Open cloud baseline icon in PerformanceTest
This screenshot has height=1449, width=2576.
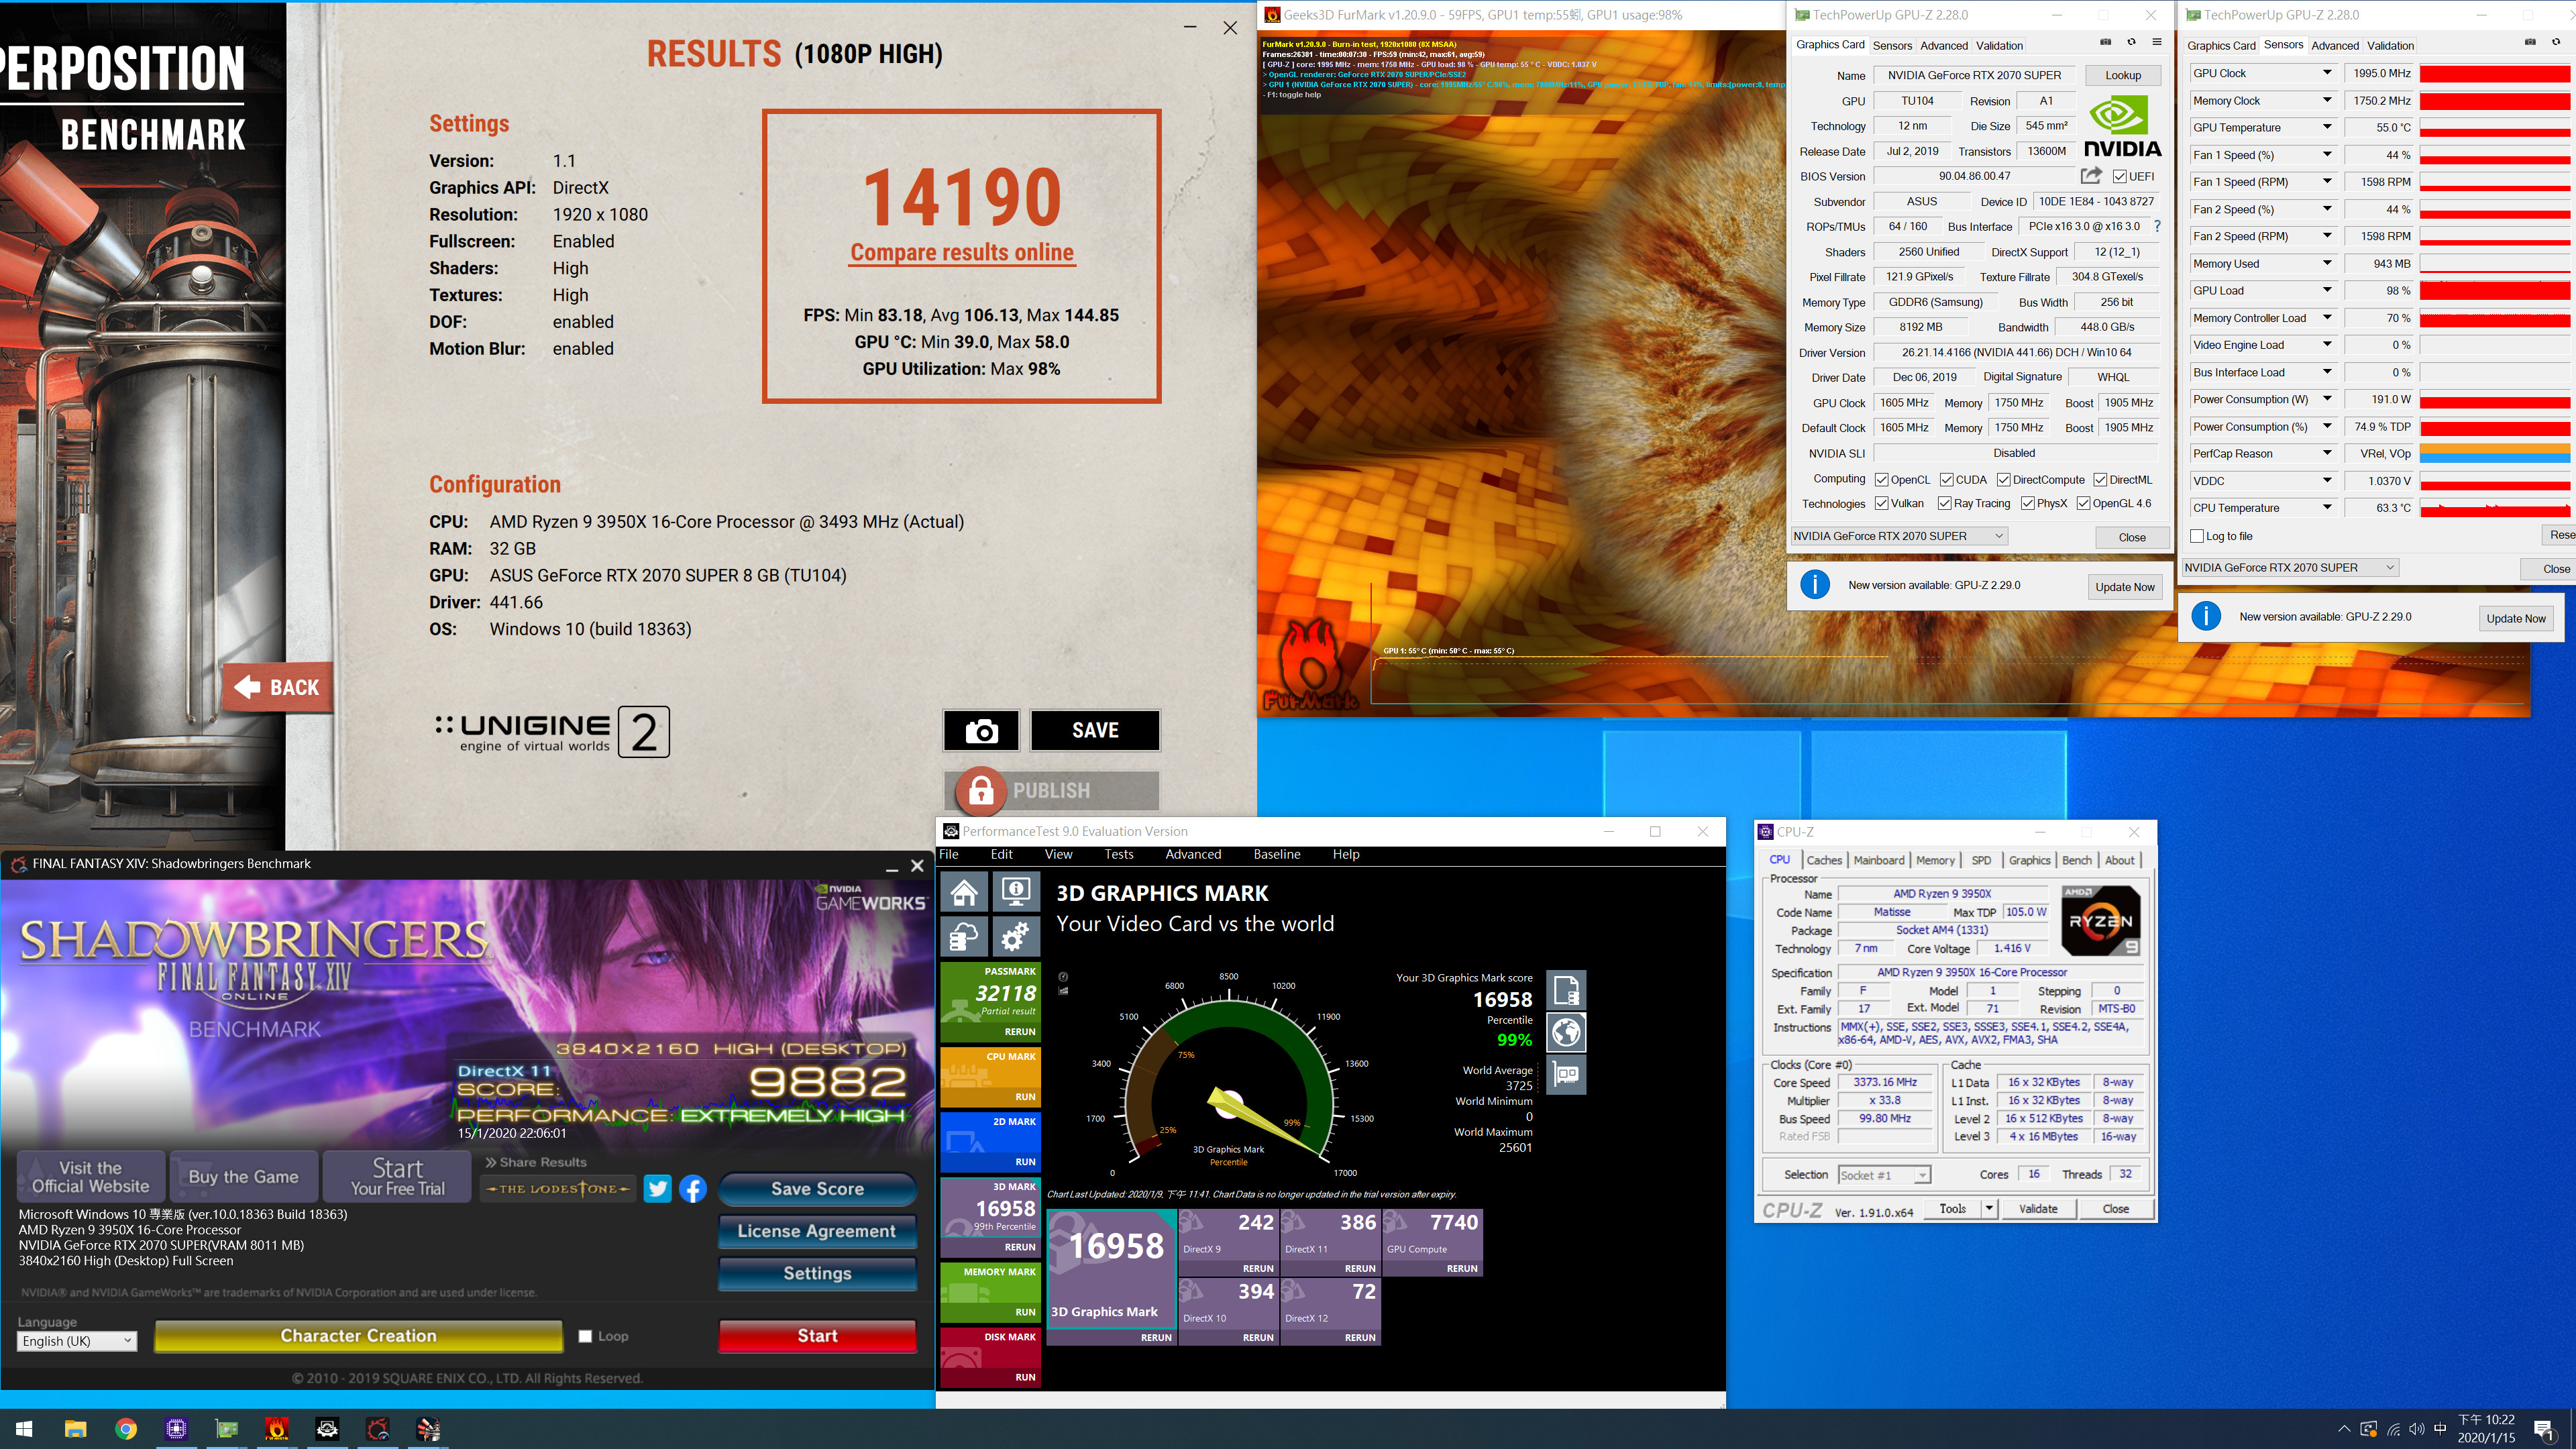[964, 937]
